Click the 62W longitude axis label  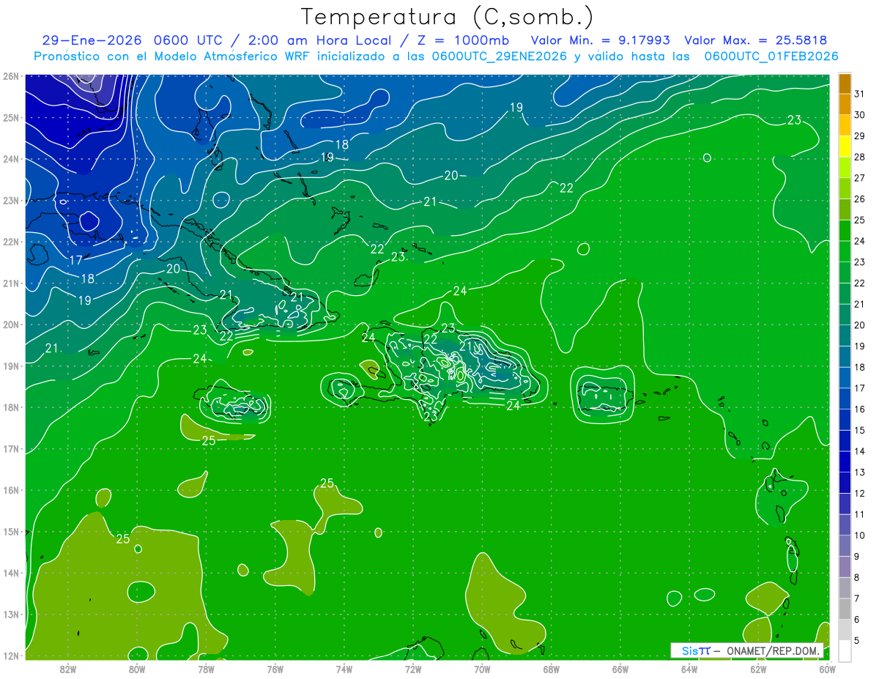pos(757,668)
